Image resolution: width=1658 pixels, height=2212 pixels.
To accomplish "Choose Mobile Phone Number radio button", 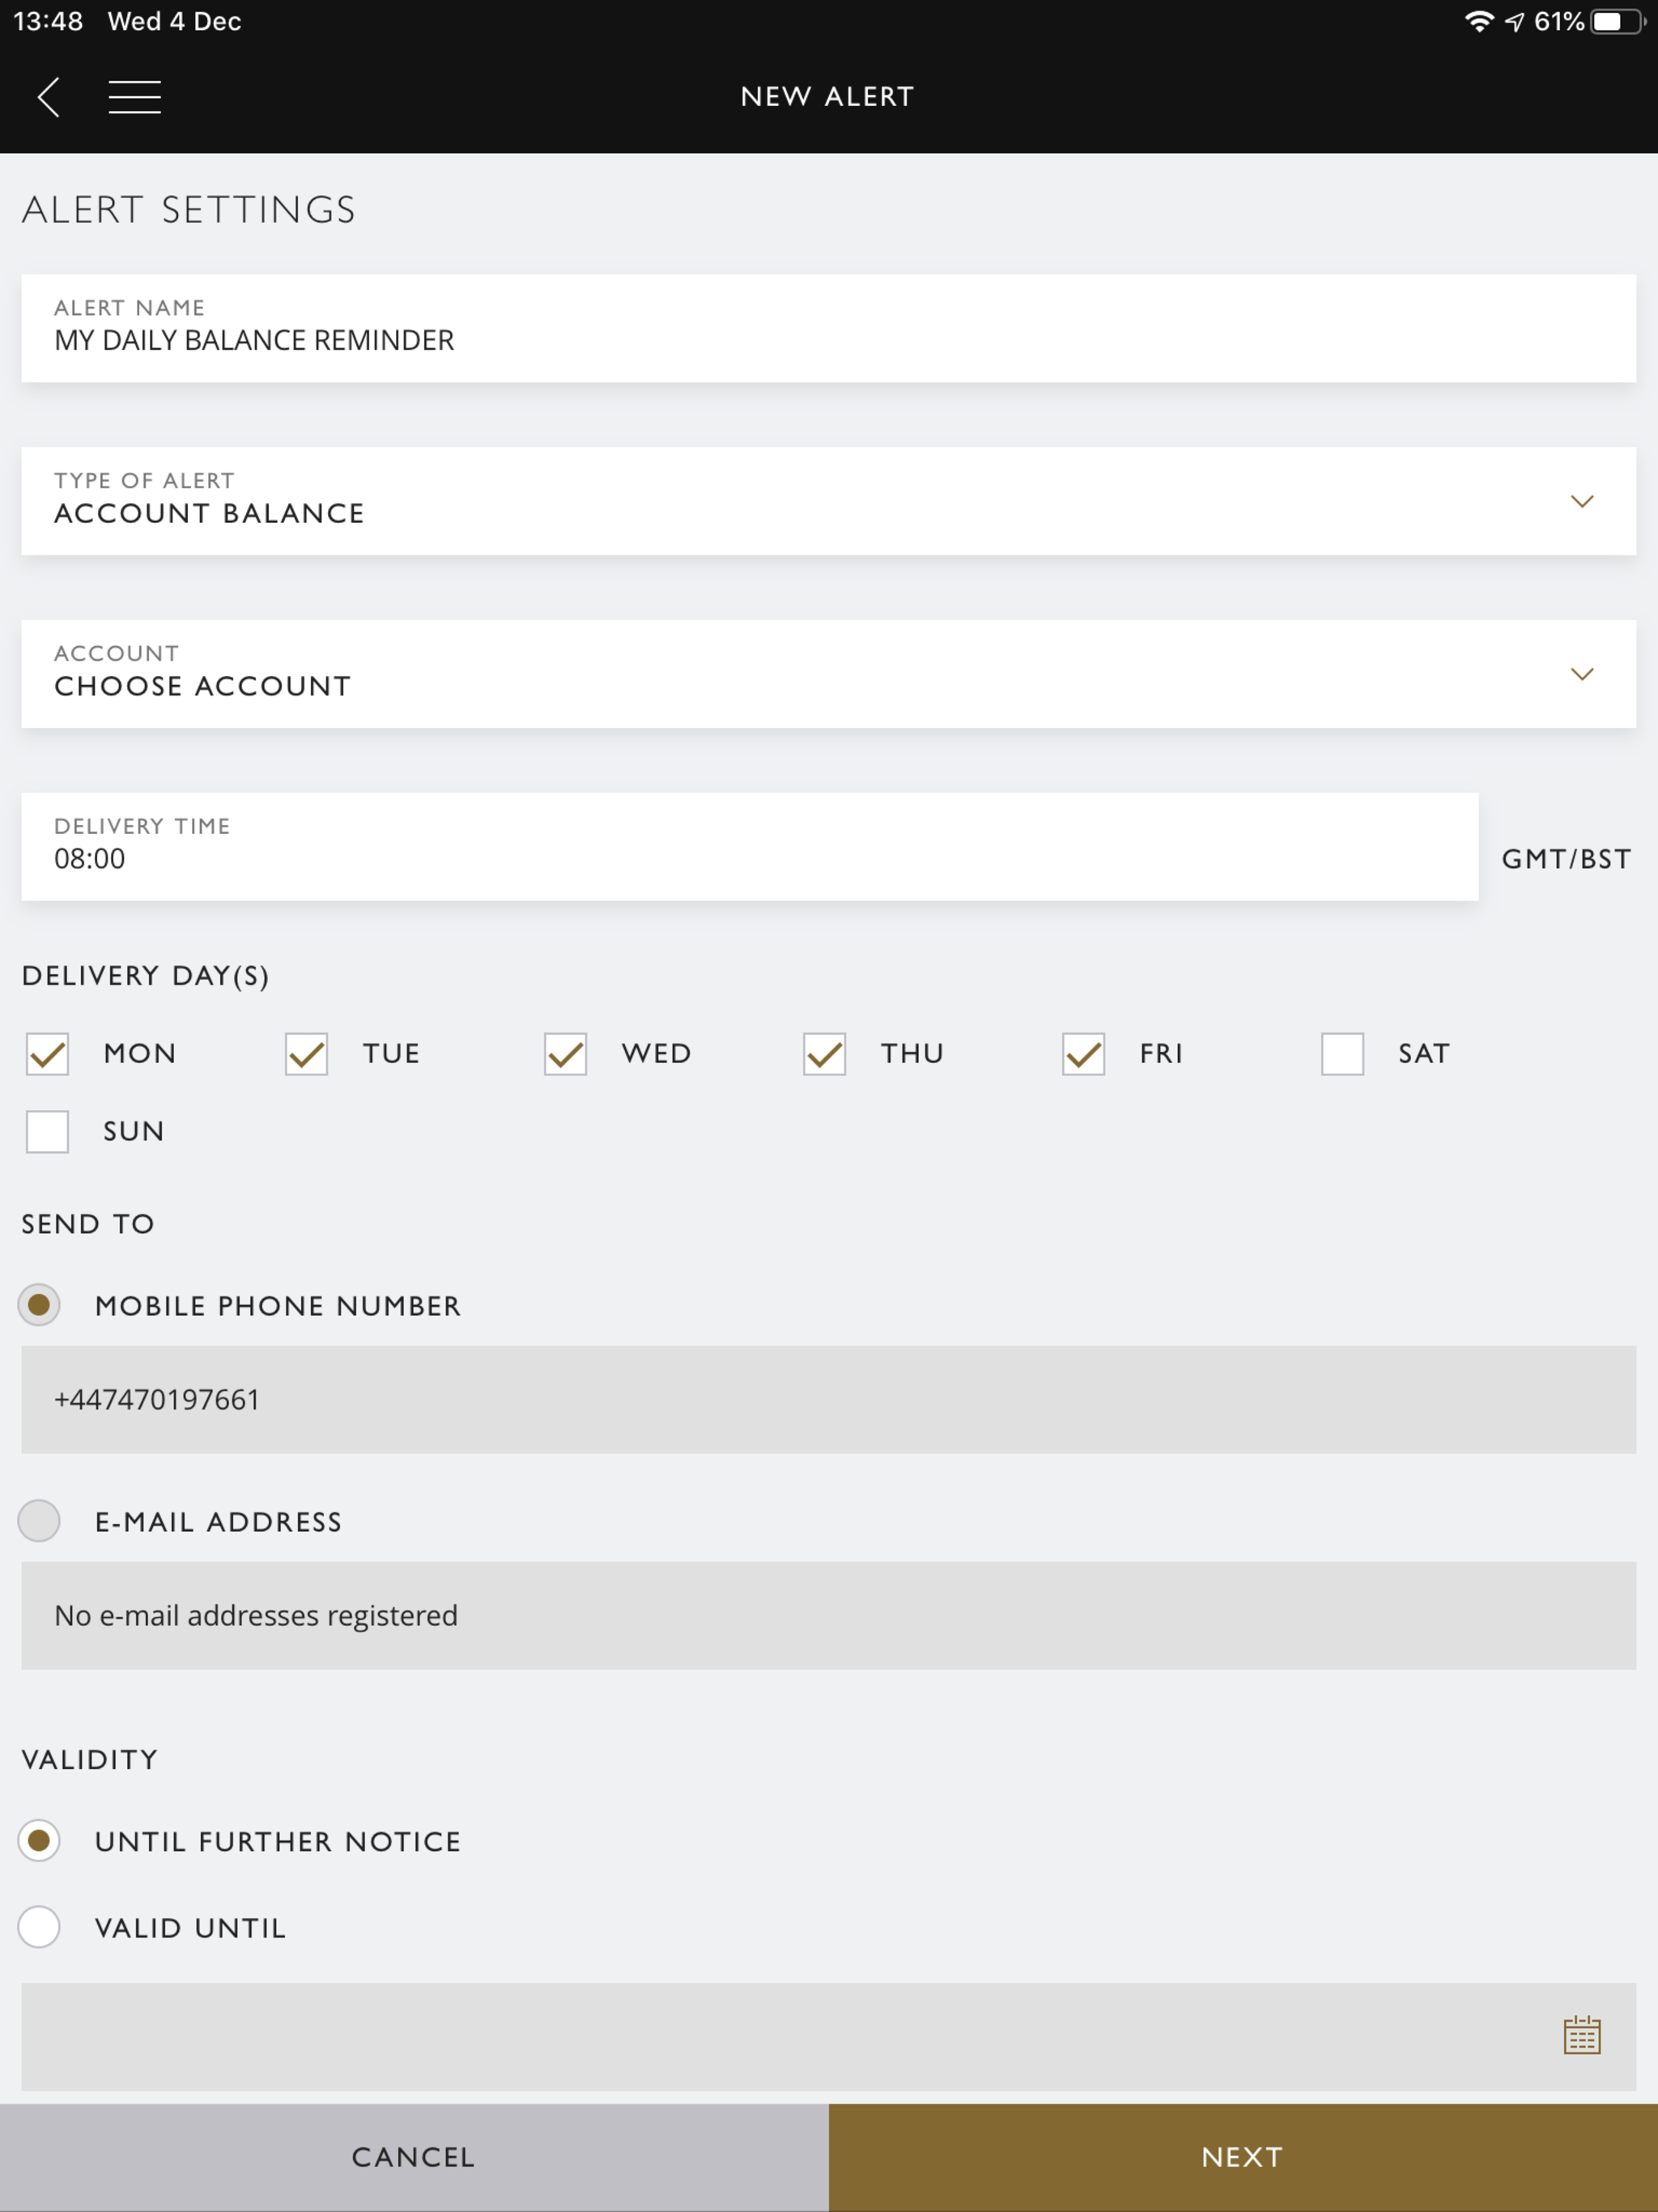I will pyautogui.click(x=39, y=1305).
